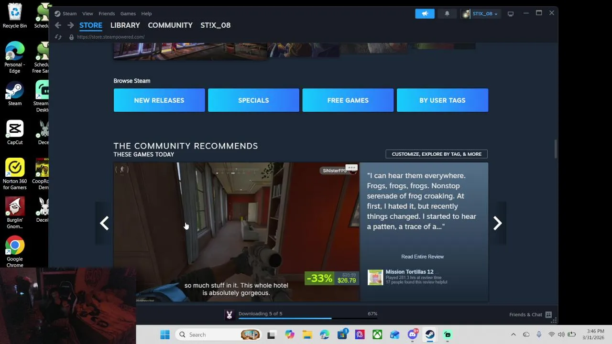
Task: Show hidden system tray icons
Action: pos(514,334)
